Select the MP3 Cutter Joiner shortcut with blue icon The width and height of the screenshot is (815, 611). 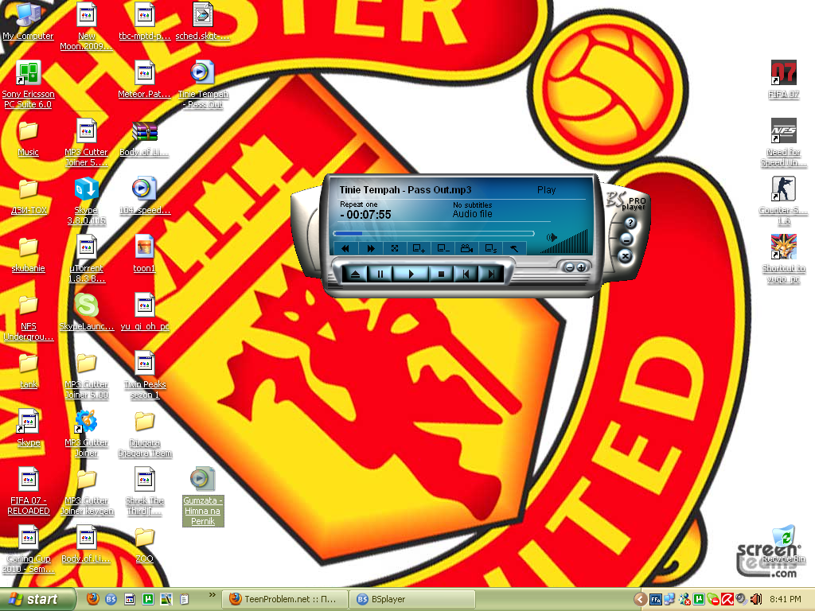86,434
